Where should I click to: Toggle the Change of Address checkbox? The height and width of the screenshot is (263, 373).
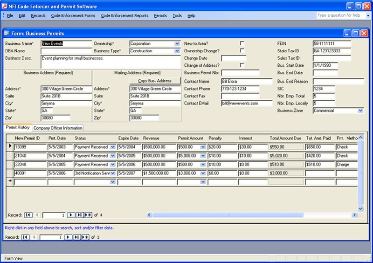pos(242,65)
